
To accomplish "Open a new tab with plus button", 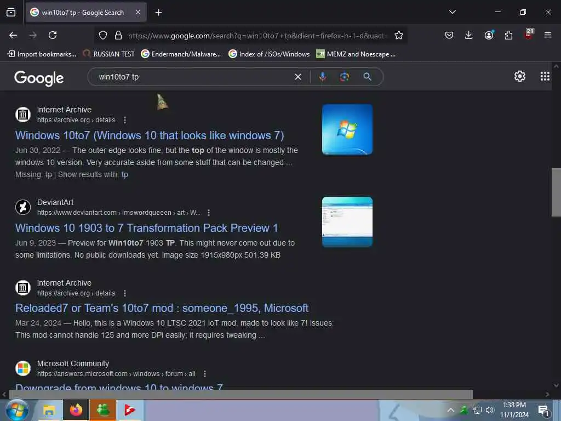I will pos(158,13).
